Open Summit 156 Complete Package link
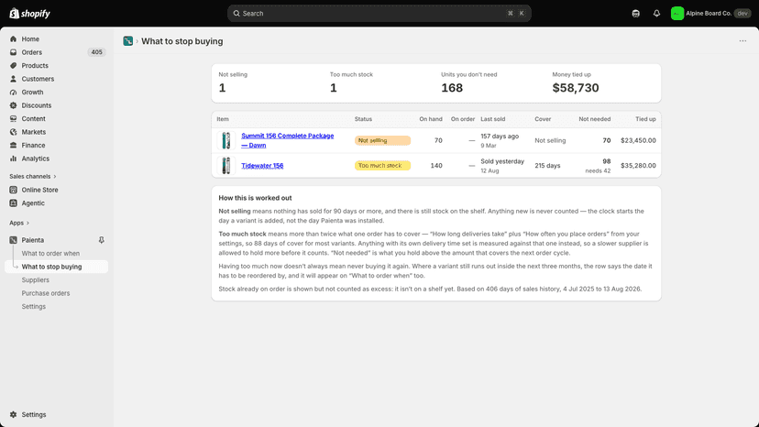Image resolution: width=759 pixels, height=427 pixels. (x=288, y=140)
